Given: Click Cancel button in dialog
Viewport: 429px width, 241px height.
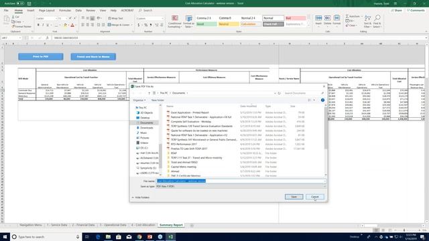Looking at the screenshot, I should click(x=315, y=197).
